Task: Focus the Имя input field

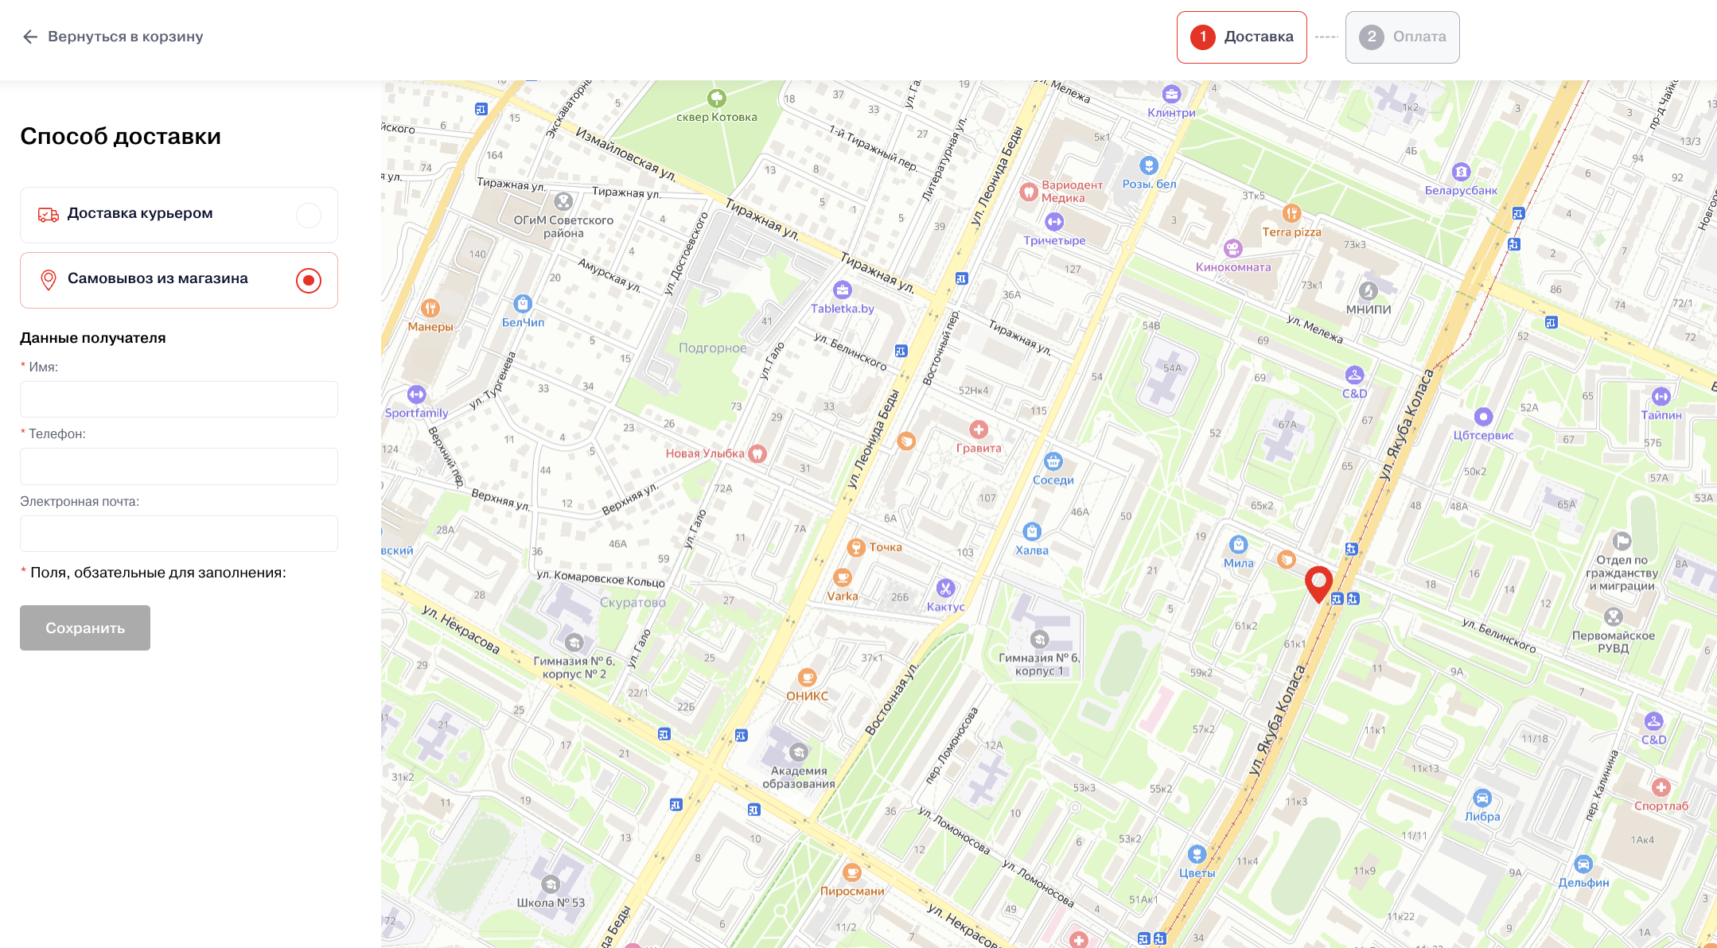Action: click(x=179, y=399)
